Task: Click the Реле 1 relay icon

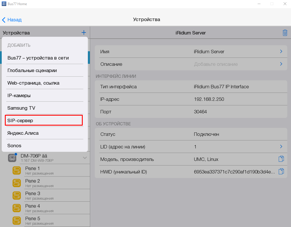Action: pos(17,170)
